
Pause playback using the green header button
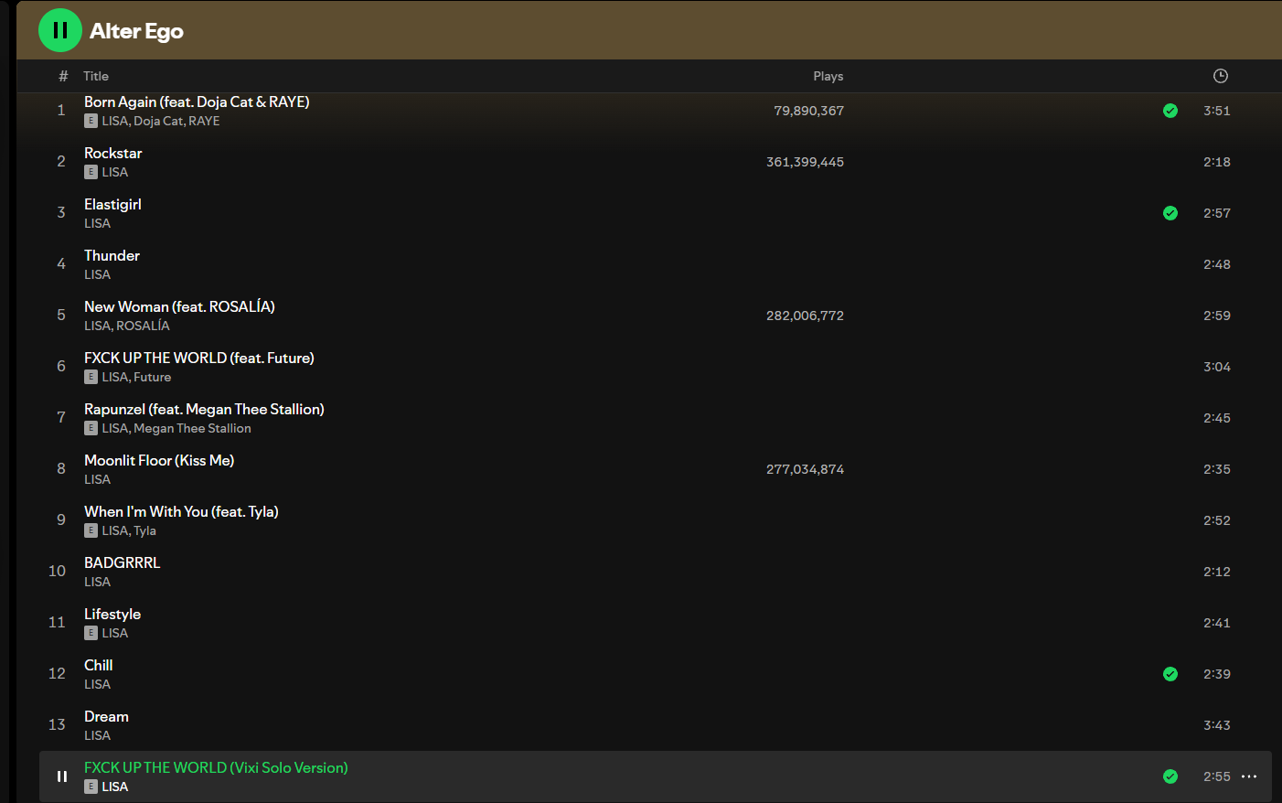tap(60, 30)
